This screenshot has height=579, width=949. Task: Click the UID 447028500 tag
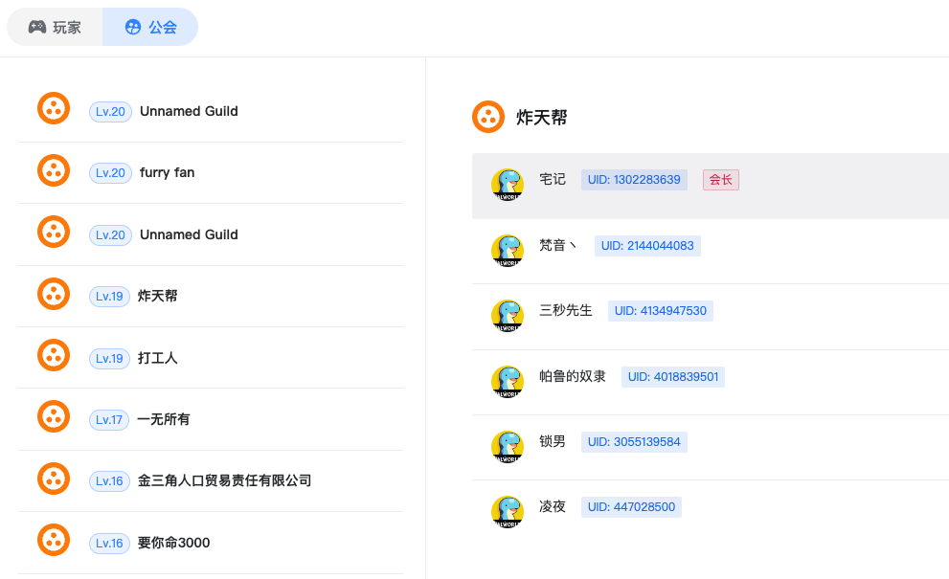(631, 507)
